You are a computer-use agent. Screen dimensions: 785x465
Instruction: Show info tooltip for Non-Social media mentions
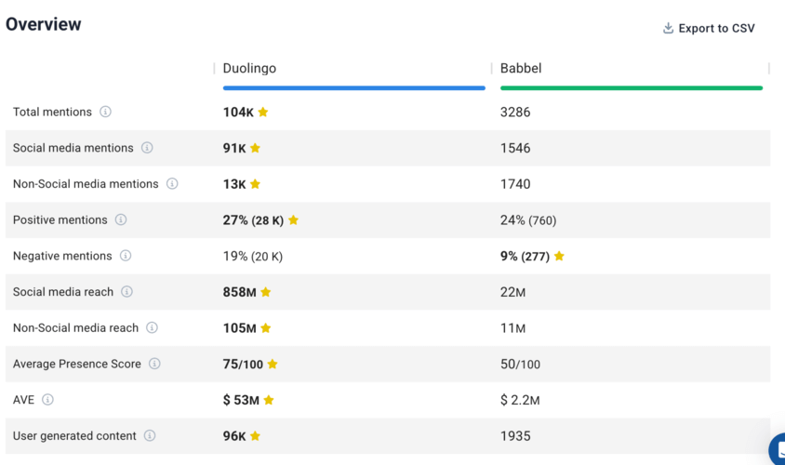[x=172, y=184]
